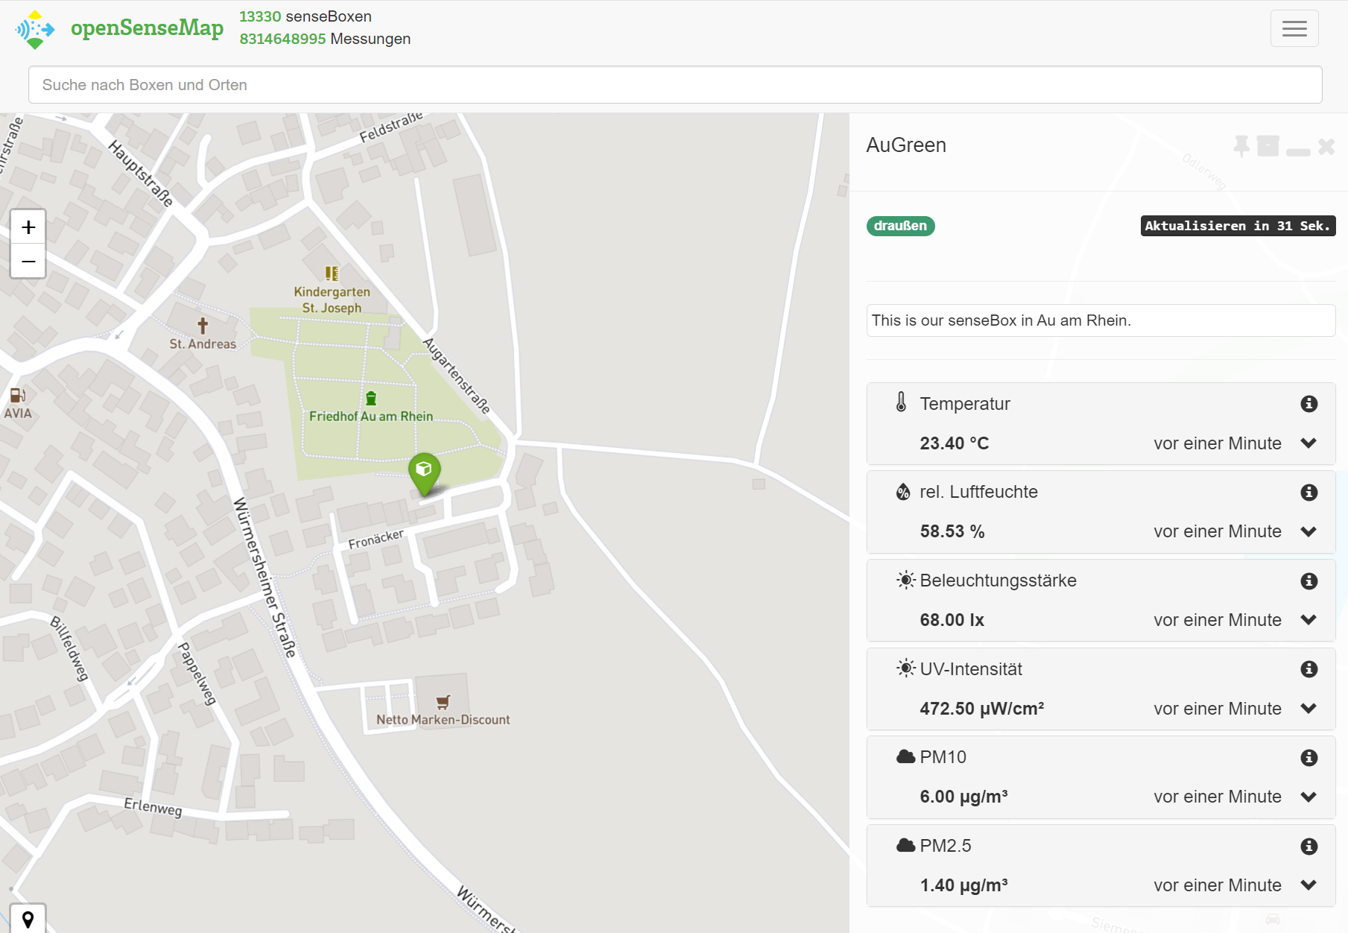Click the locate-me pin button on map
1348x933 pixels.
[x=28, y=920]
